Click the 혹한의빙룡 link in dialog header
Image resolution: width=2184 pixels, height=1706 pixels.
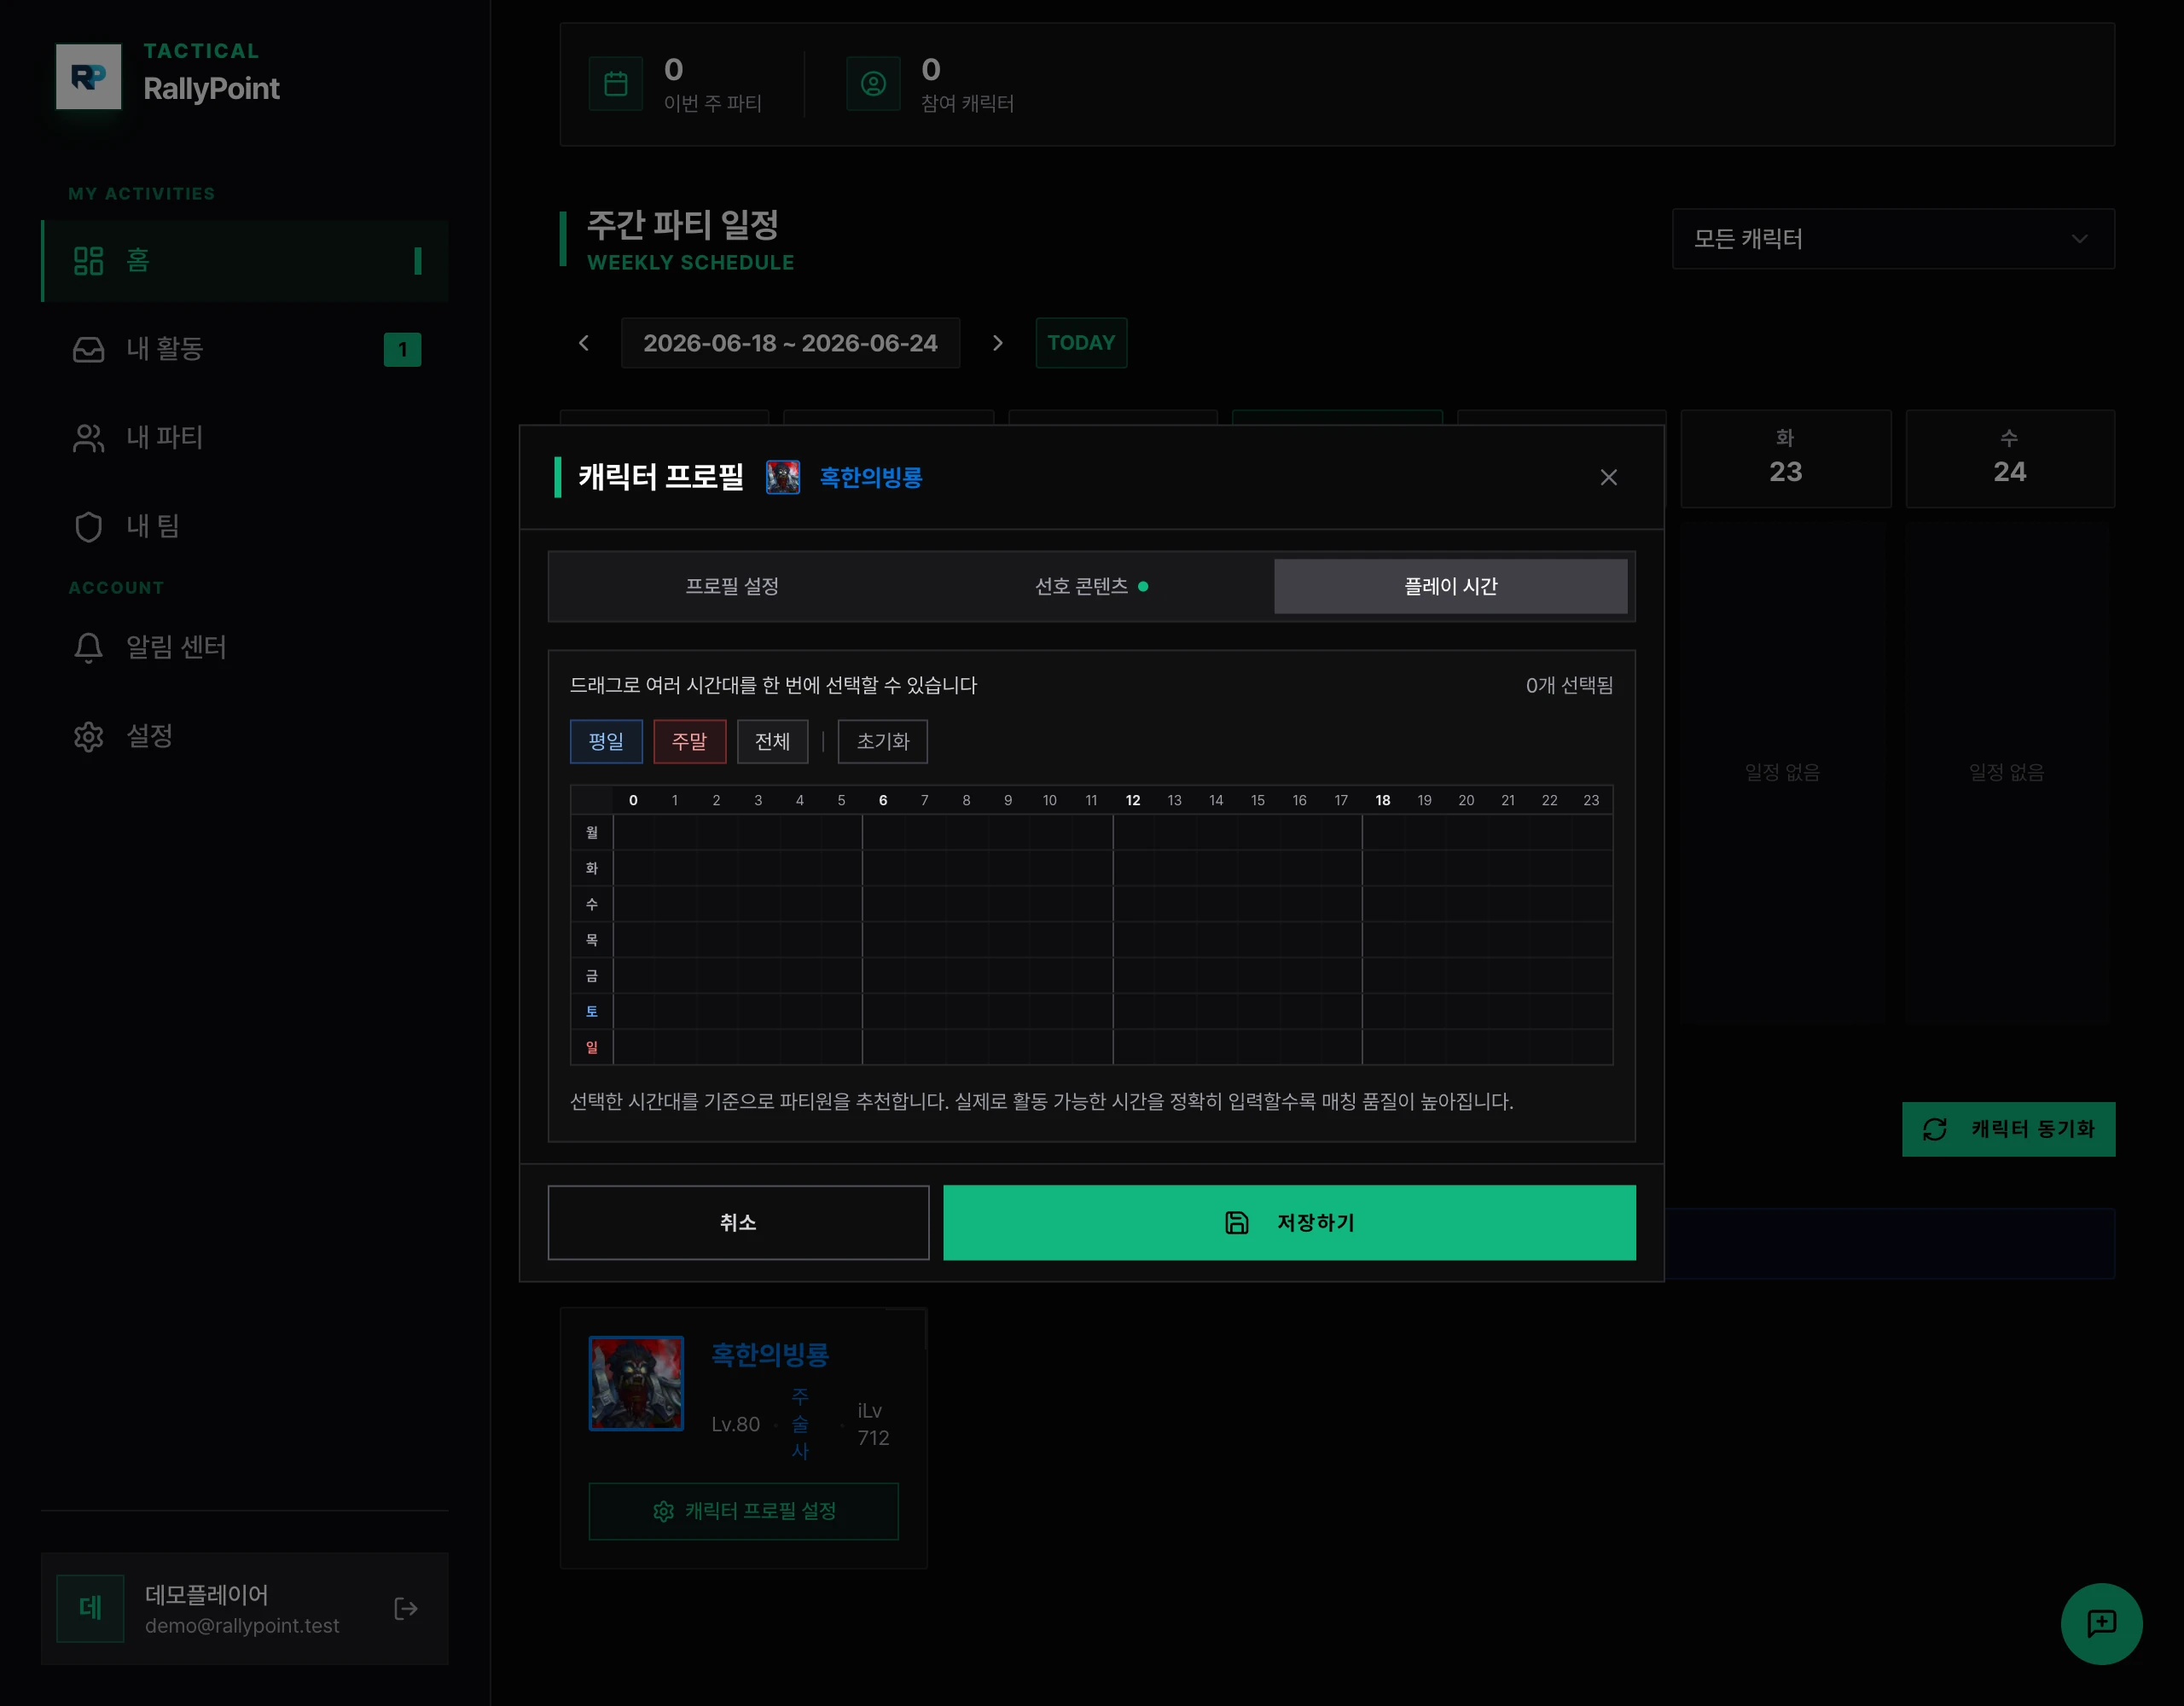click(x=871, y=477)
